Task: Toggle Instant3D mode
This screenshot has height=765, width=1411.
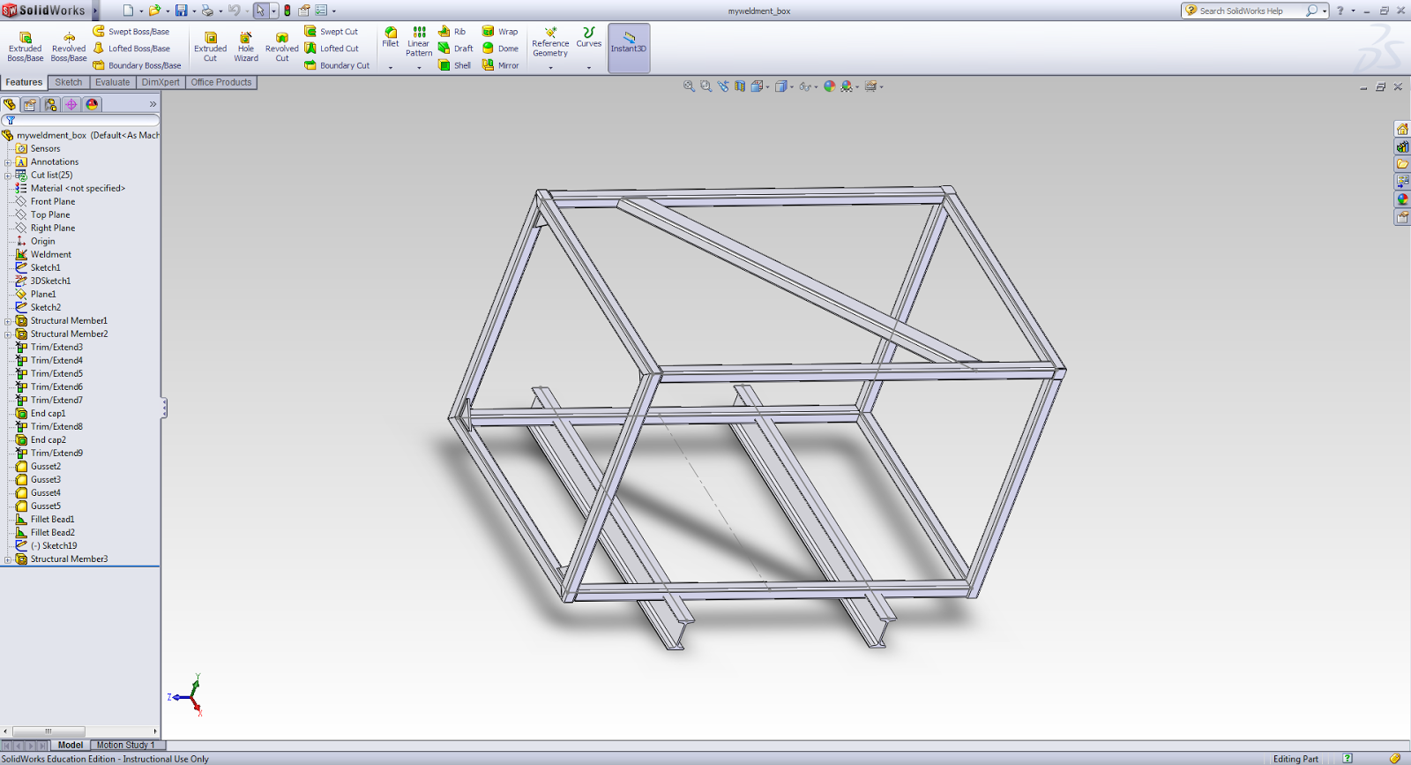Action: [629, 48]
